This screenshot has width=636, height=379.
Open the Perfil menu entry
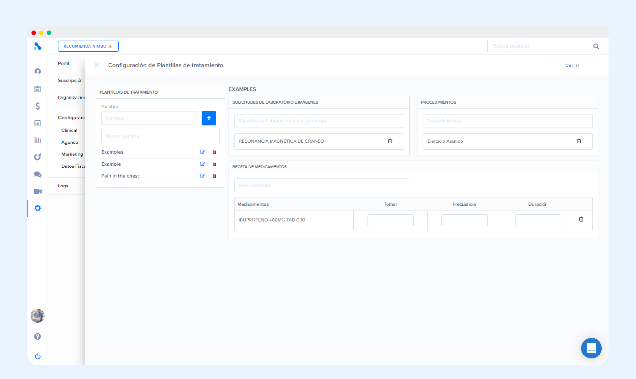(63, 63)
